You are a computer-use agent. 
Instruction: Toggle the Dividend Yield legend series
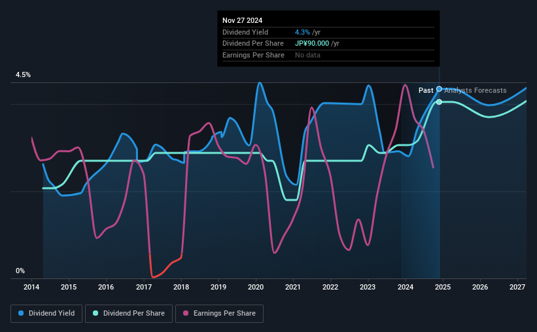point(46,314)
